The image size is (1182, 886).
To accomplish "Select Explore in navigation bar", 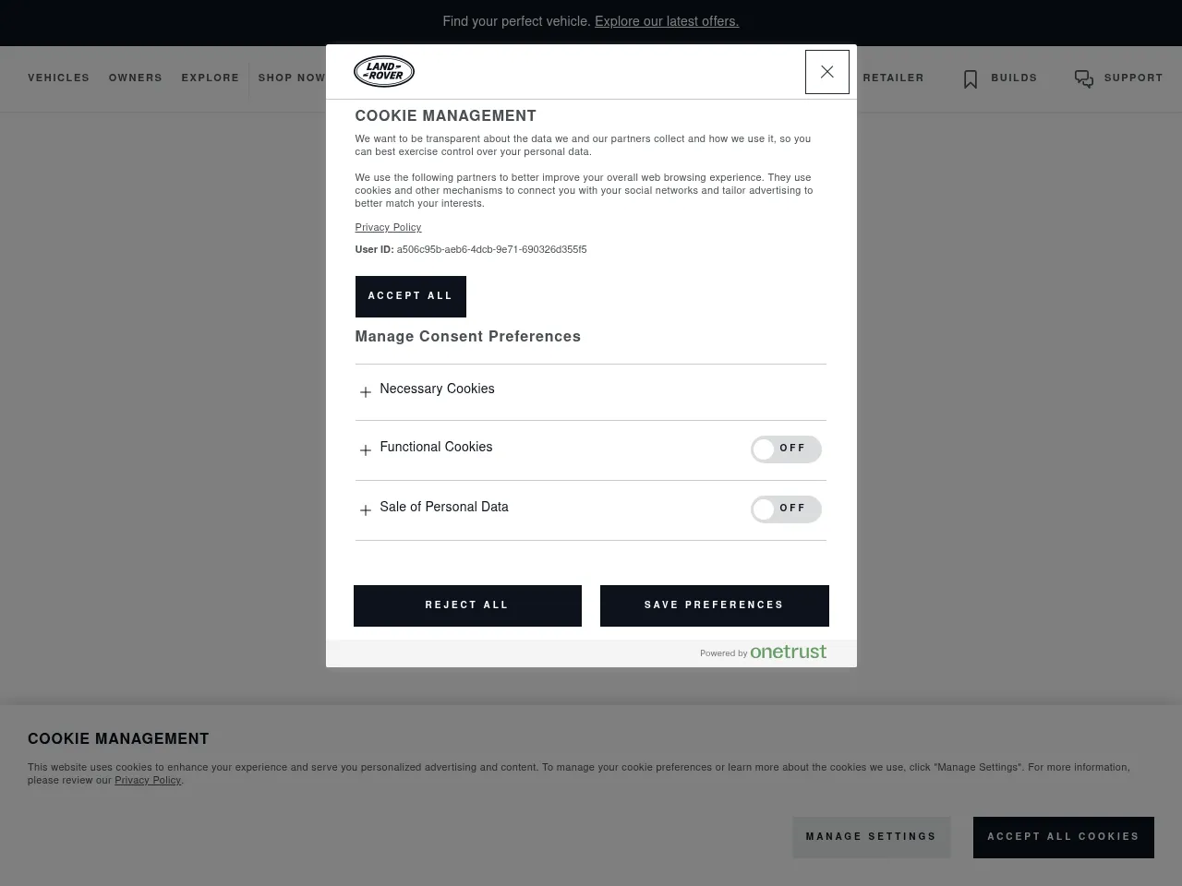I will [x=210, y=78].
